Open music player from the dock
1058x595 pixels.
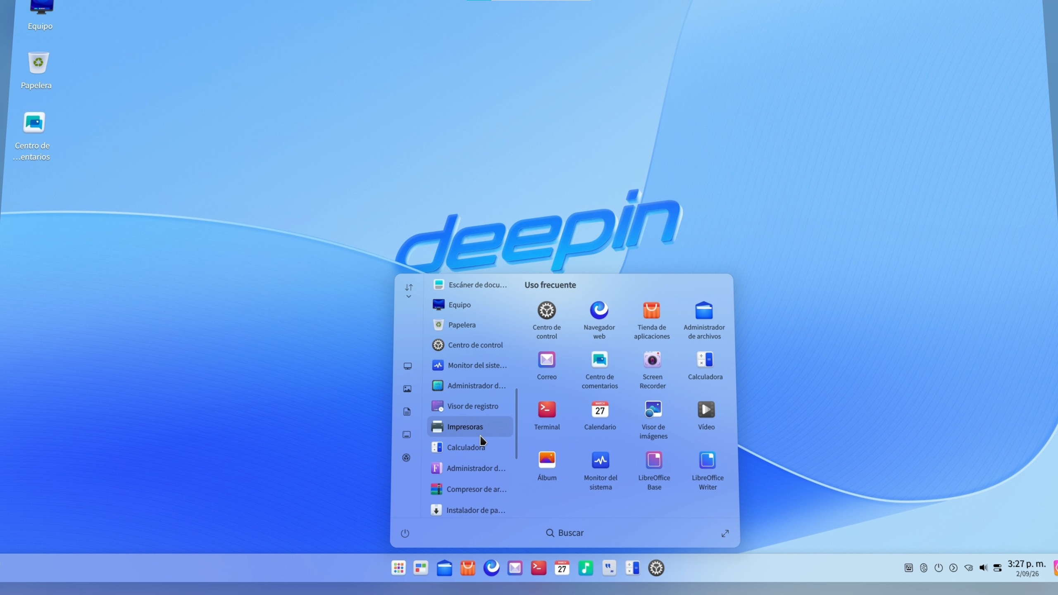click(585, 568)
